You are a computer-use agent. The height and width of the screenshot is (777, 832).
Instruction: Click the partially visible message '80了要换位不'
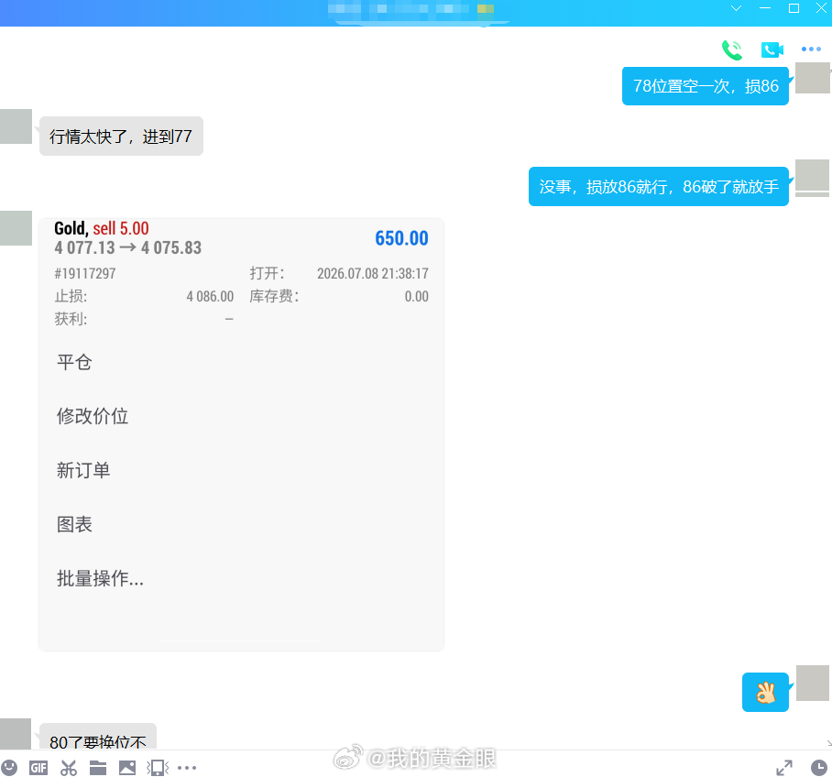98,738
